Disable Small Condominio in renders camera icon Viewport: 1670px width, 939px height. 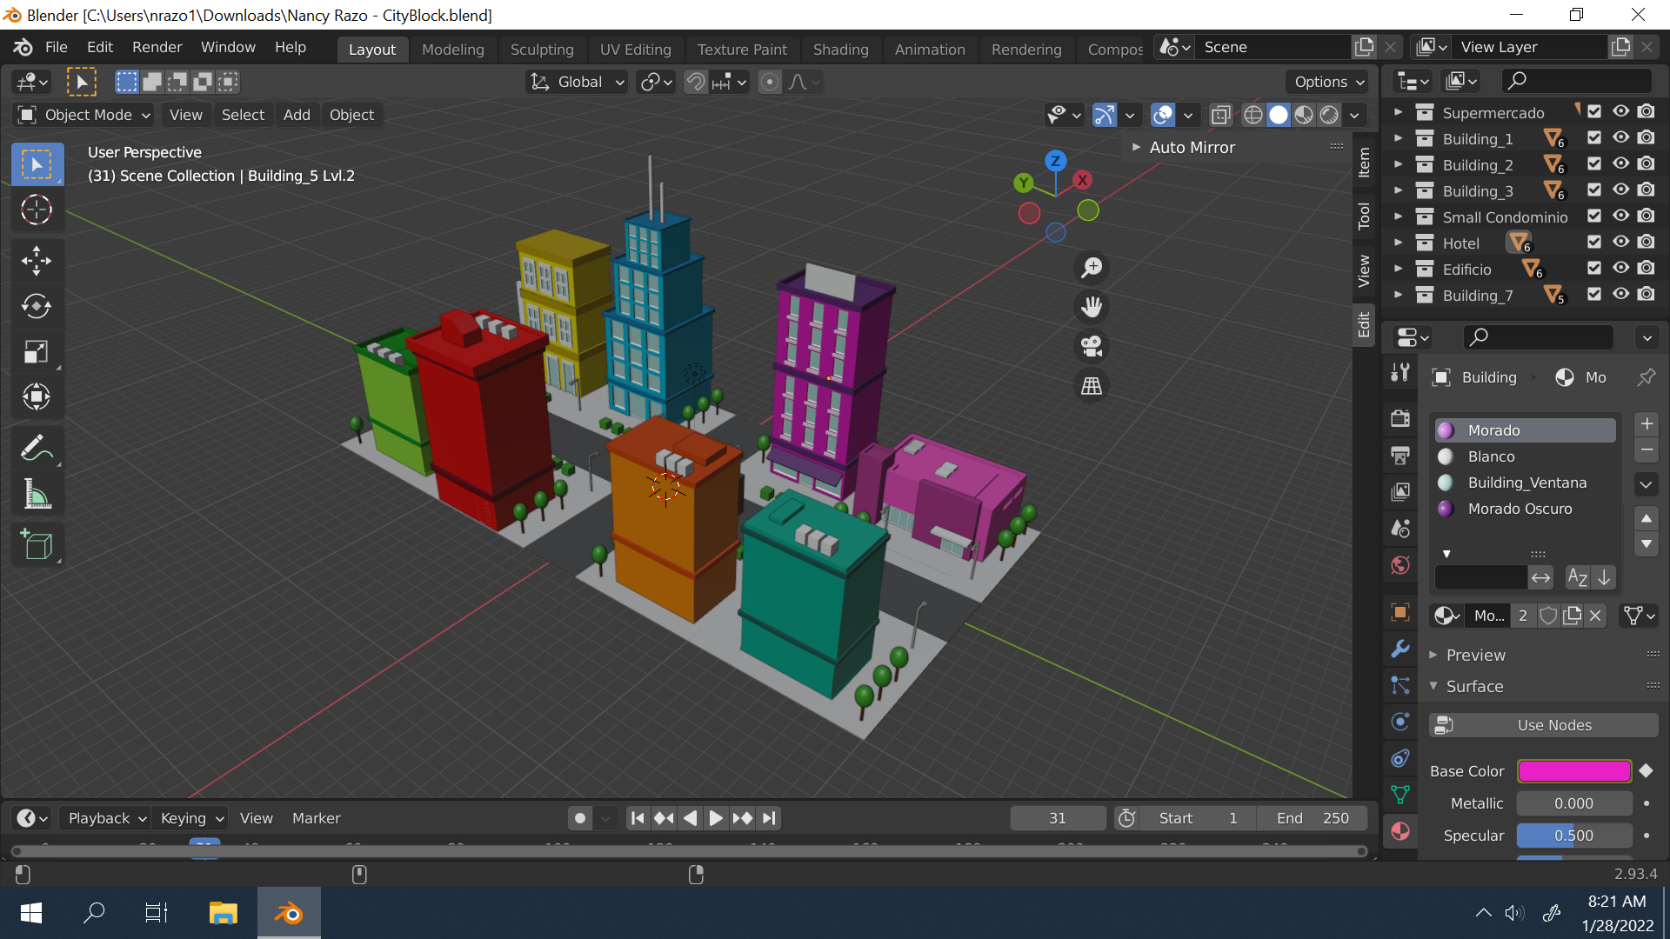[1646, 216]
